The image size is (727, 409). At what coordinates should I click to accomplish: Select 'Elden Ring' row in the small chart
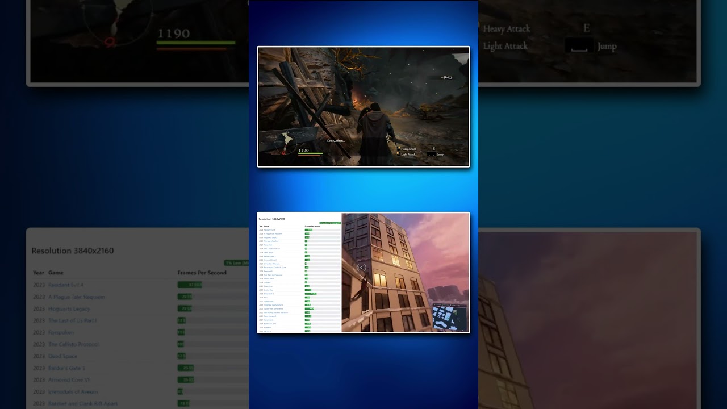pos(299,286)
